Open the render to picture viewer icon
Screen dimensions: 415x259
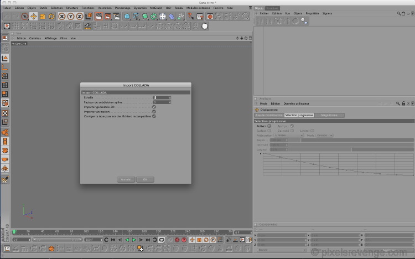click(108, 17)
